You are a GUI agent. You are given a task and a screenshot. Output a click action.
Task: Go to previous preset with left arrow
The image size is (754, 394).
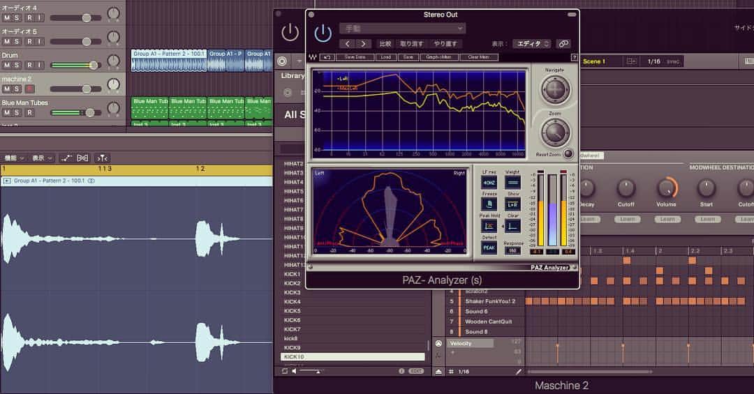pos(347,44)
